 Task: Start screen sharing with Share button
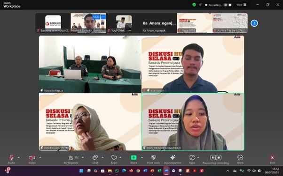[x=134, y=159]
